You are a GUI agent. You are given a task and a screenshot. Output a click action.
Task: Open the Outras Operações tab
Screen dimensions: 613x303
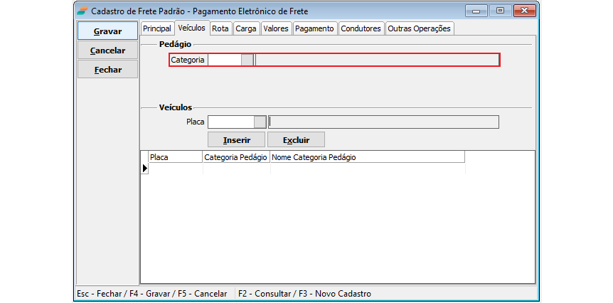click(419, 28)
